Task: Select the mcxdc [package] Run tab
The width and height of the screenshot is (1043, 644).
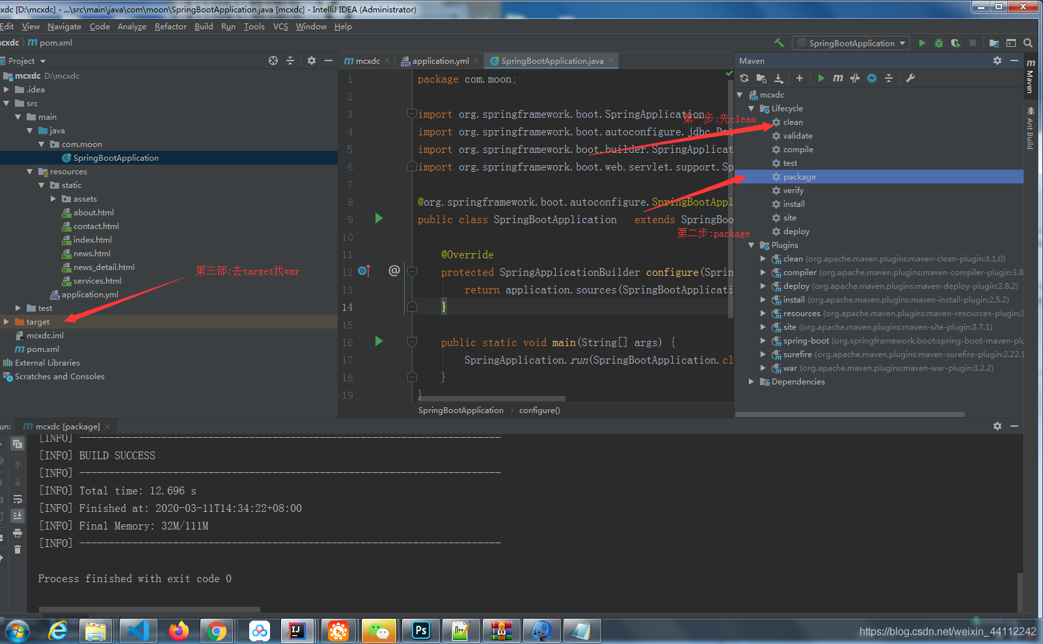Action: click(67, 427)
